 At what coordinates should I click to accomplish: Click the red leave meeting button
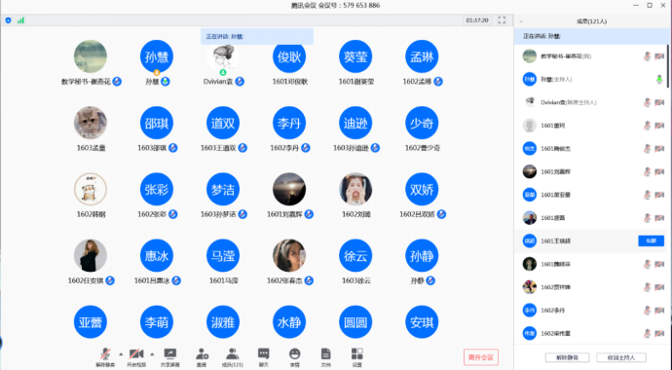pyautogui.click(x=481, y=357)
